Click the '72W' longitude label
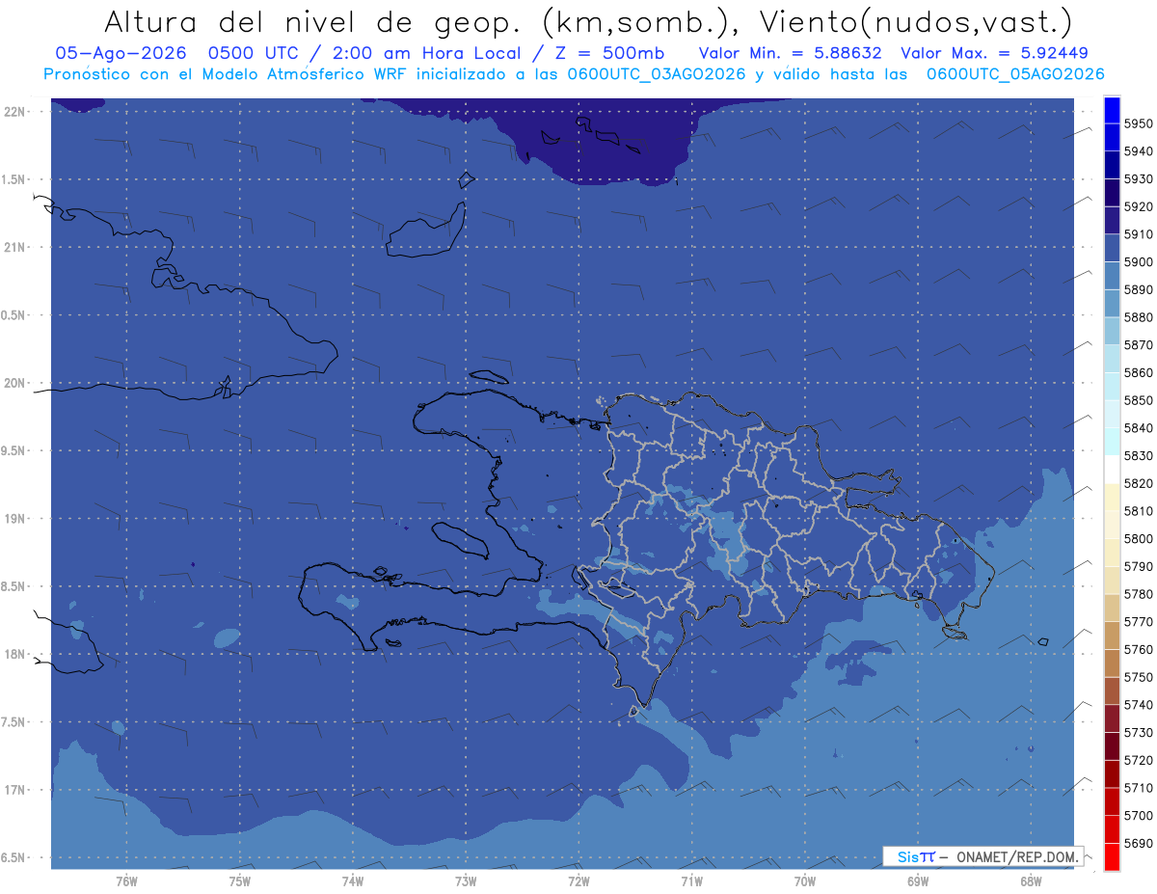The width and height of the screenshot is (1157, 894). [578, 880]
